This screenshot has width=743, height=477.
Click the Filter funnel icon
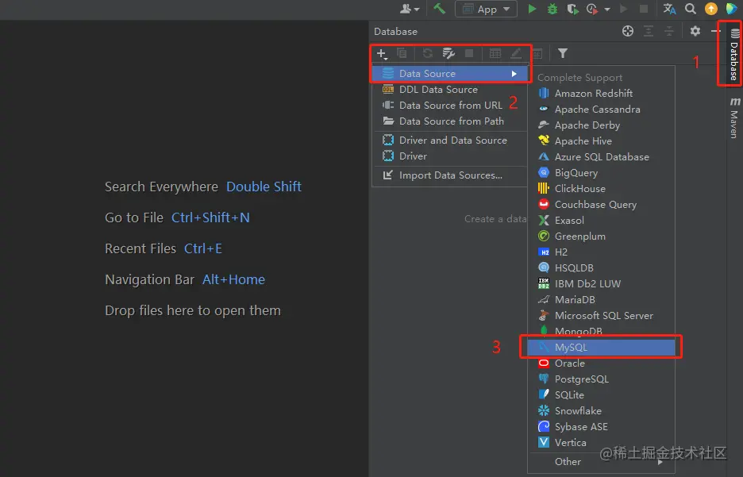click(563, 53)
